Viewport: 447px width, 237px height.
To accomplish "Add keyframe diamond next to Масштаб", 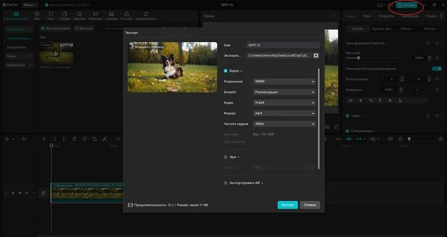I will (x=437, y=58).
